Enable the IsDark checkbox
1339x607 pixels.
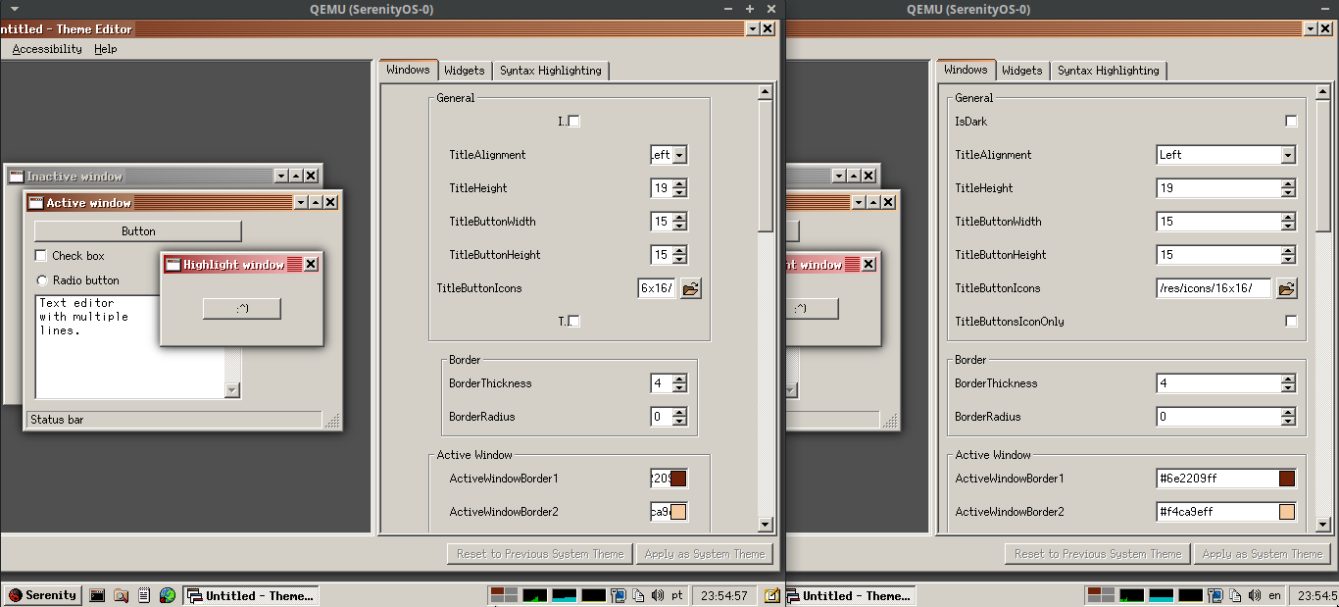coord(573,121)
